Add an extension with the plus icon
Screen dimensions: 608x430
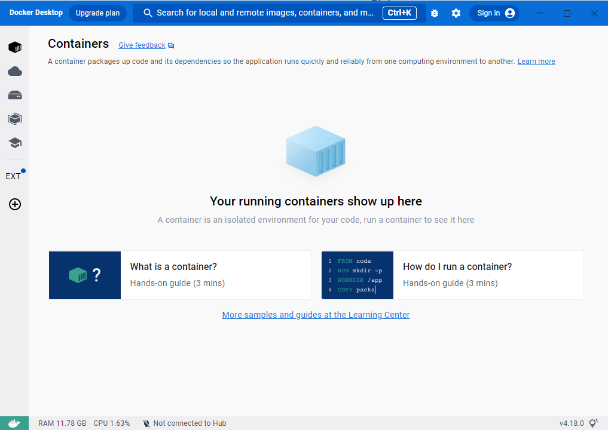pyautogui.click(x=15, y=204)
